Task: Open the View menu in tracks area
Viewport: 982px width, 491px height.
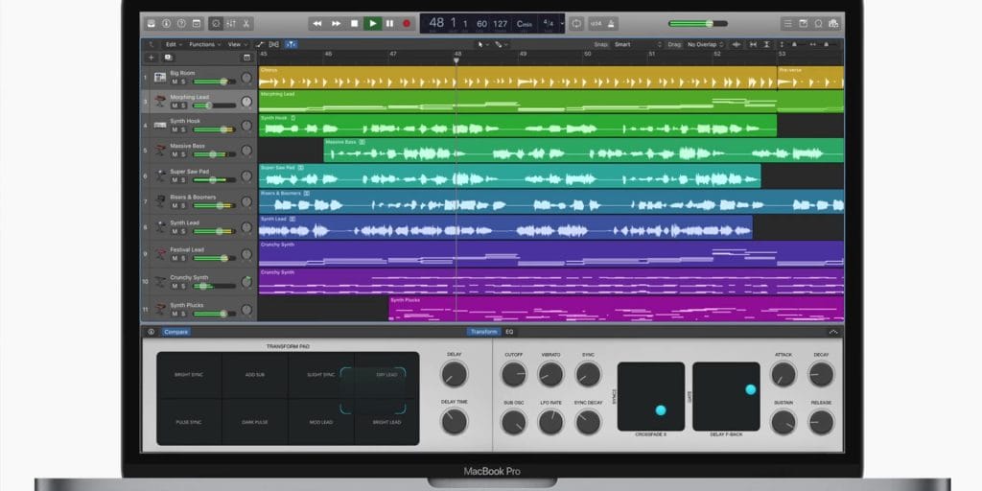Action: tap(237, 44)
